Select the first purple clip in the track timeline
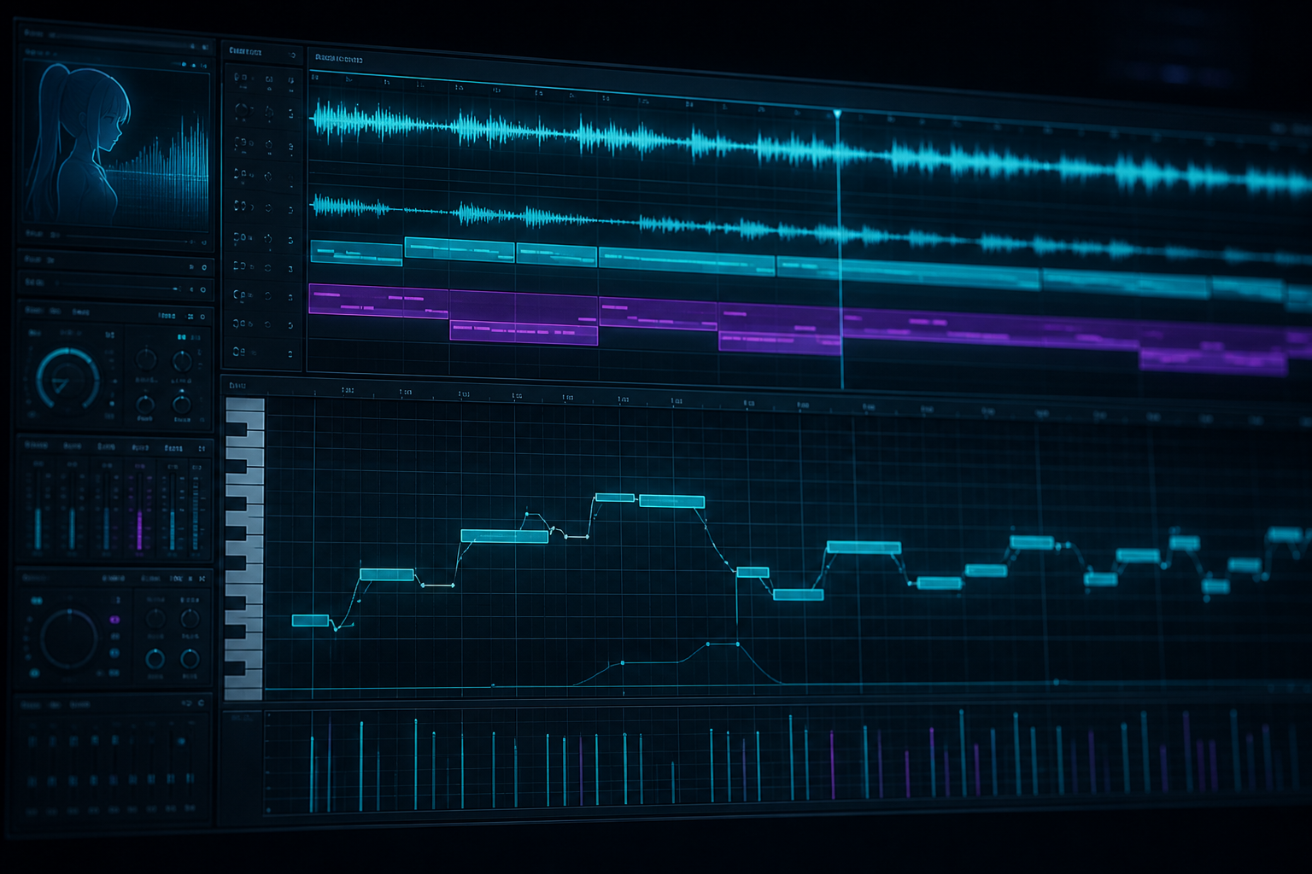The height and width of the screenshot is (874, 1312). [378, 300]
